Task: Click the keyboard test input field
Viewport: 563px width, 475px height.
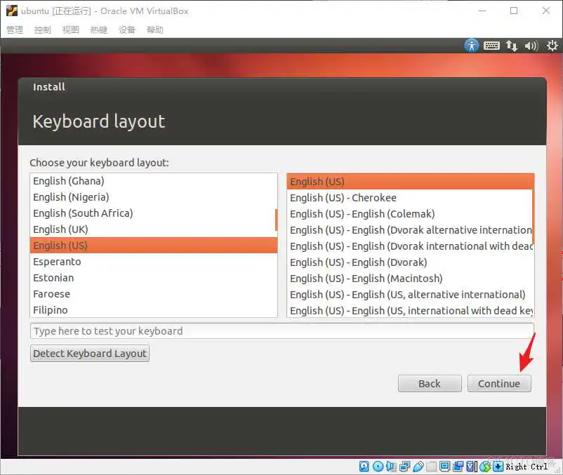Action: click(x=281, y=330)
